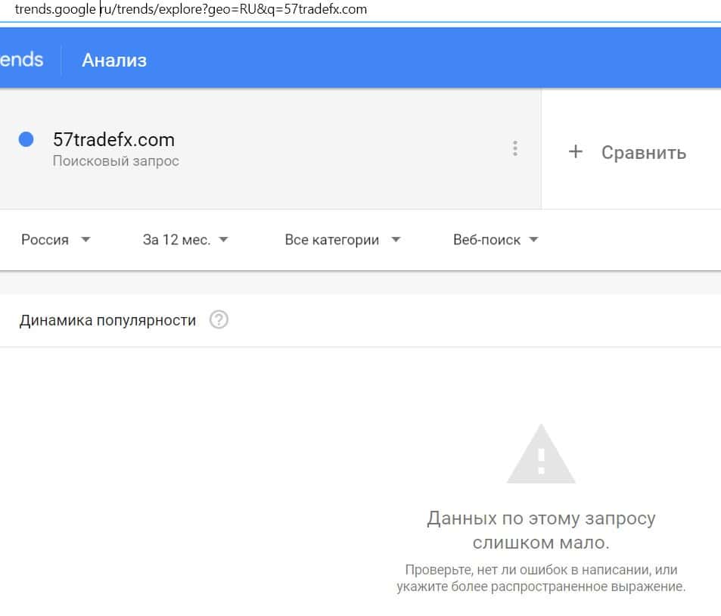Click the browser address bar URL
721x616 pixels.
tap(191, 10)
